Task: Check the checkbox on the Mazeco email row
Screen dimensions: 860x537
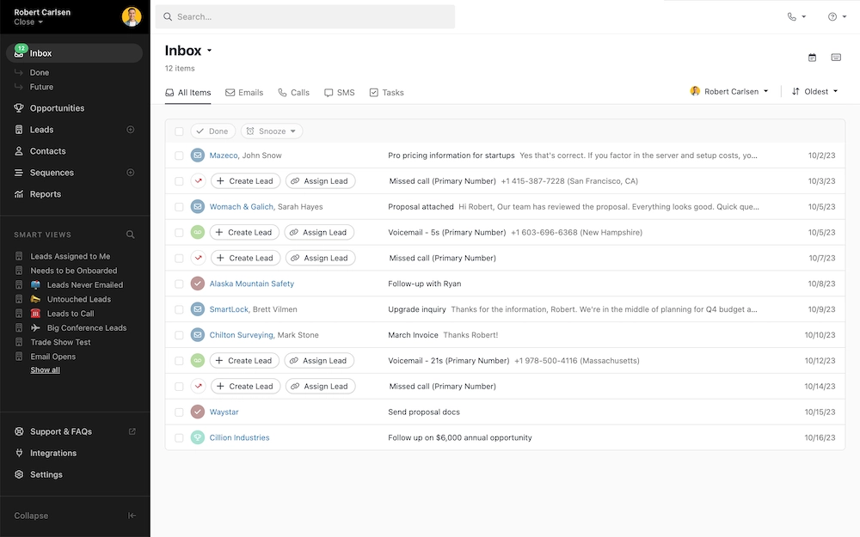Action: point(179,156)
